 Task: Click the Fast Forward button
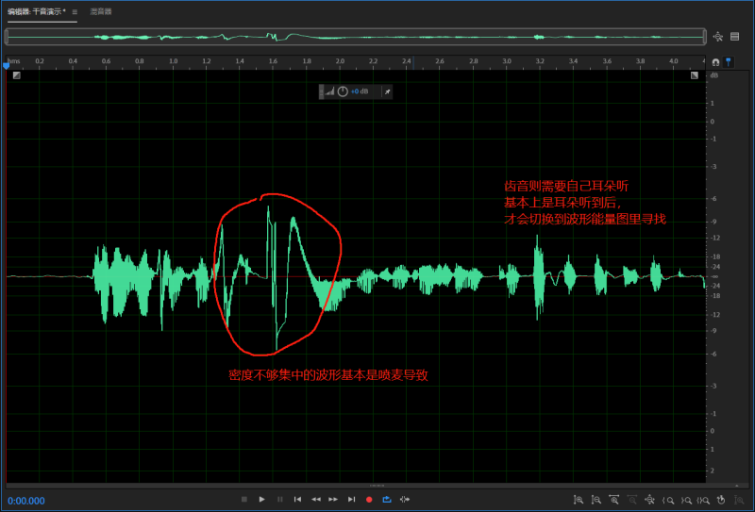(x=333, y=499)
